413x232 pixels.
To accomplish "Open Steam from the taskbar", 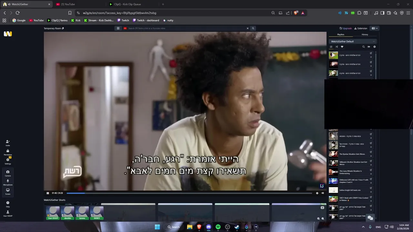I will click(x=237, y=227).
